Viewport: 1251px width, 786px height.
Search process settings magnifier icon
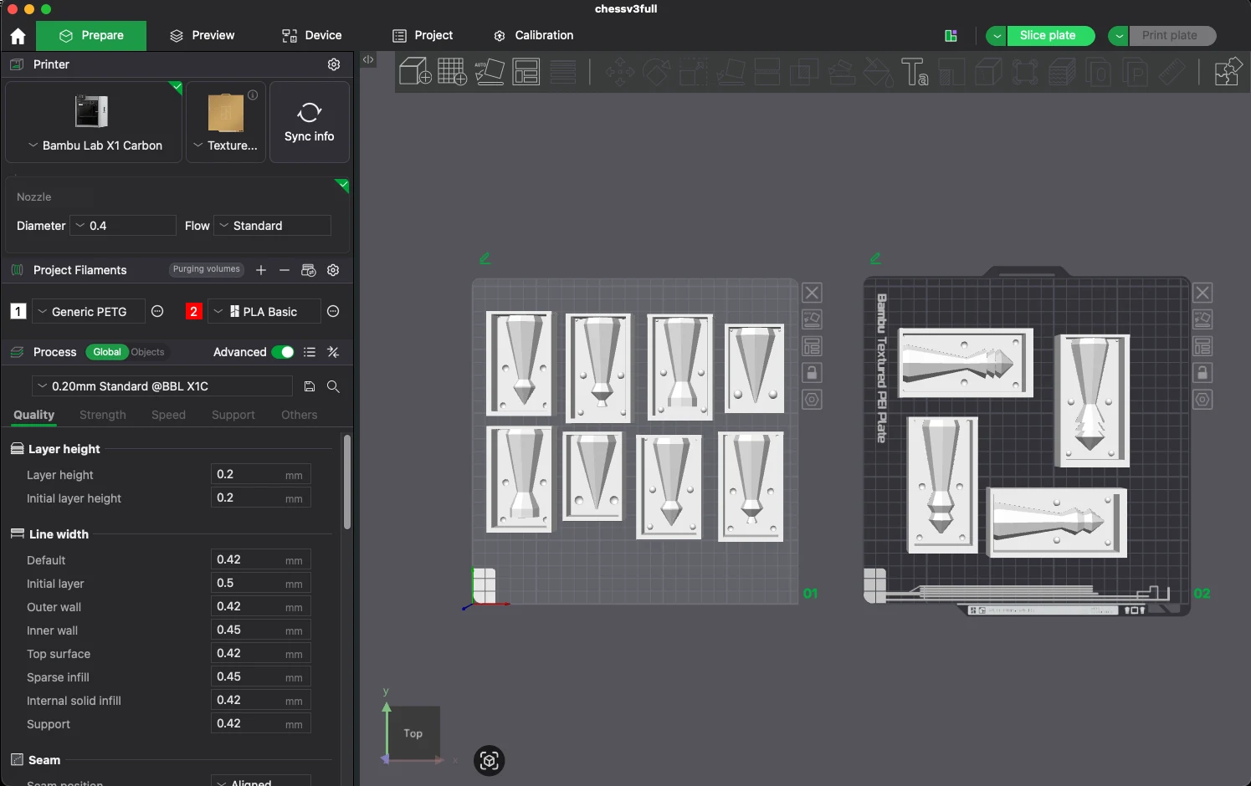point(333,386)
